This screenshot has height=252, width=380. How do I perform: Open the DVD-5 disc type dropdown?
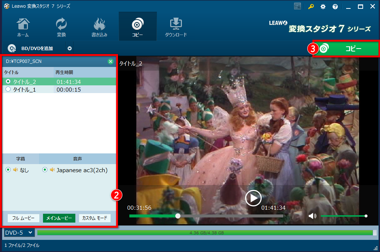point(19,233)
